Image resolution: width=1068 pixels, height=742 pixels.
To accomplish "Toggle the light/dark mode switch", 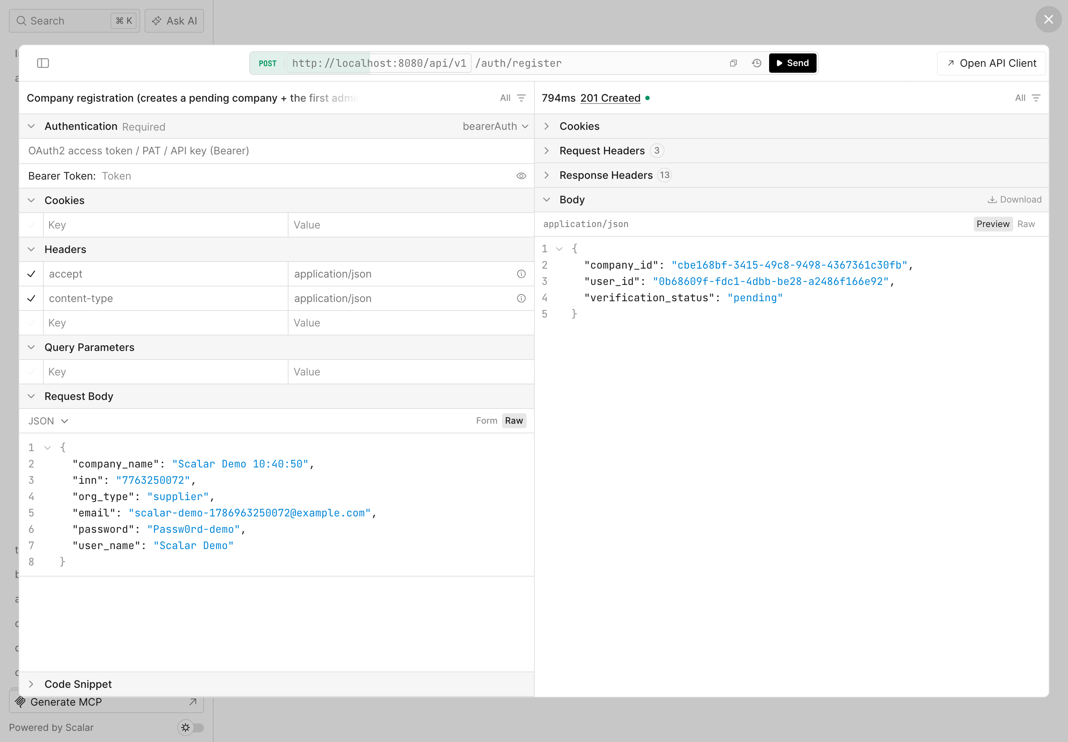I will click(191, 728).
